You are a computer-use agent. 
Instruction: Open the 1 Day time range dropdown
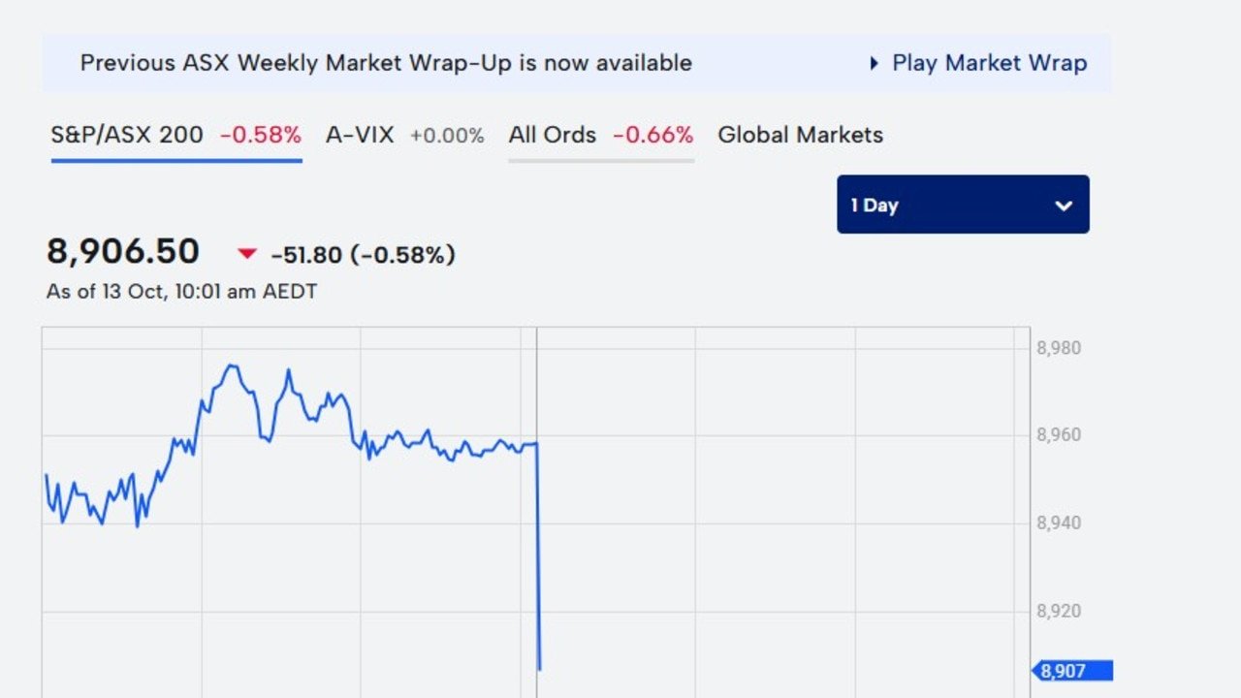pyautogui.click(x=962, y=205)
